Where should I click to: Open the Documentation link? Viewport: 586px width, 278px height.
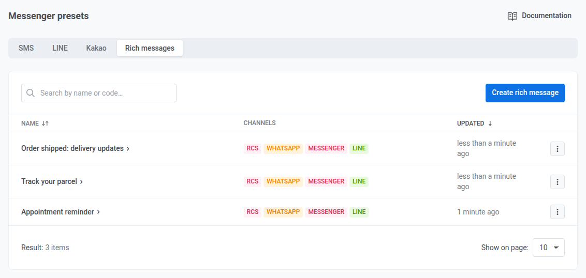[539, 16]
